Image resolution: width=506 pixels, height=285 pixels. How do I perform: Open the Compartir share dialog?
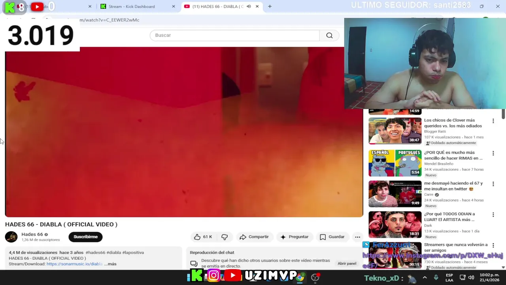click(x=254, y=237)
